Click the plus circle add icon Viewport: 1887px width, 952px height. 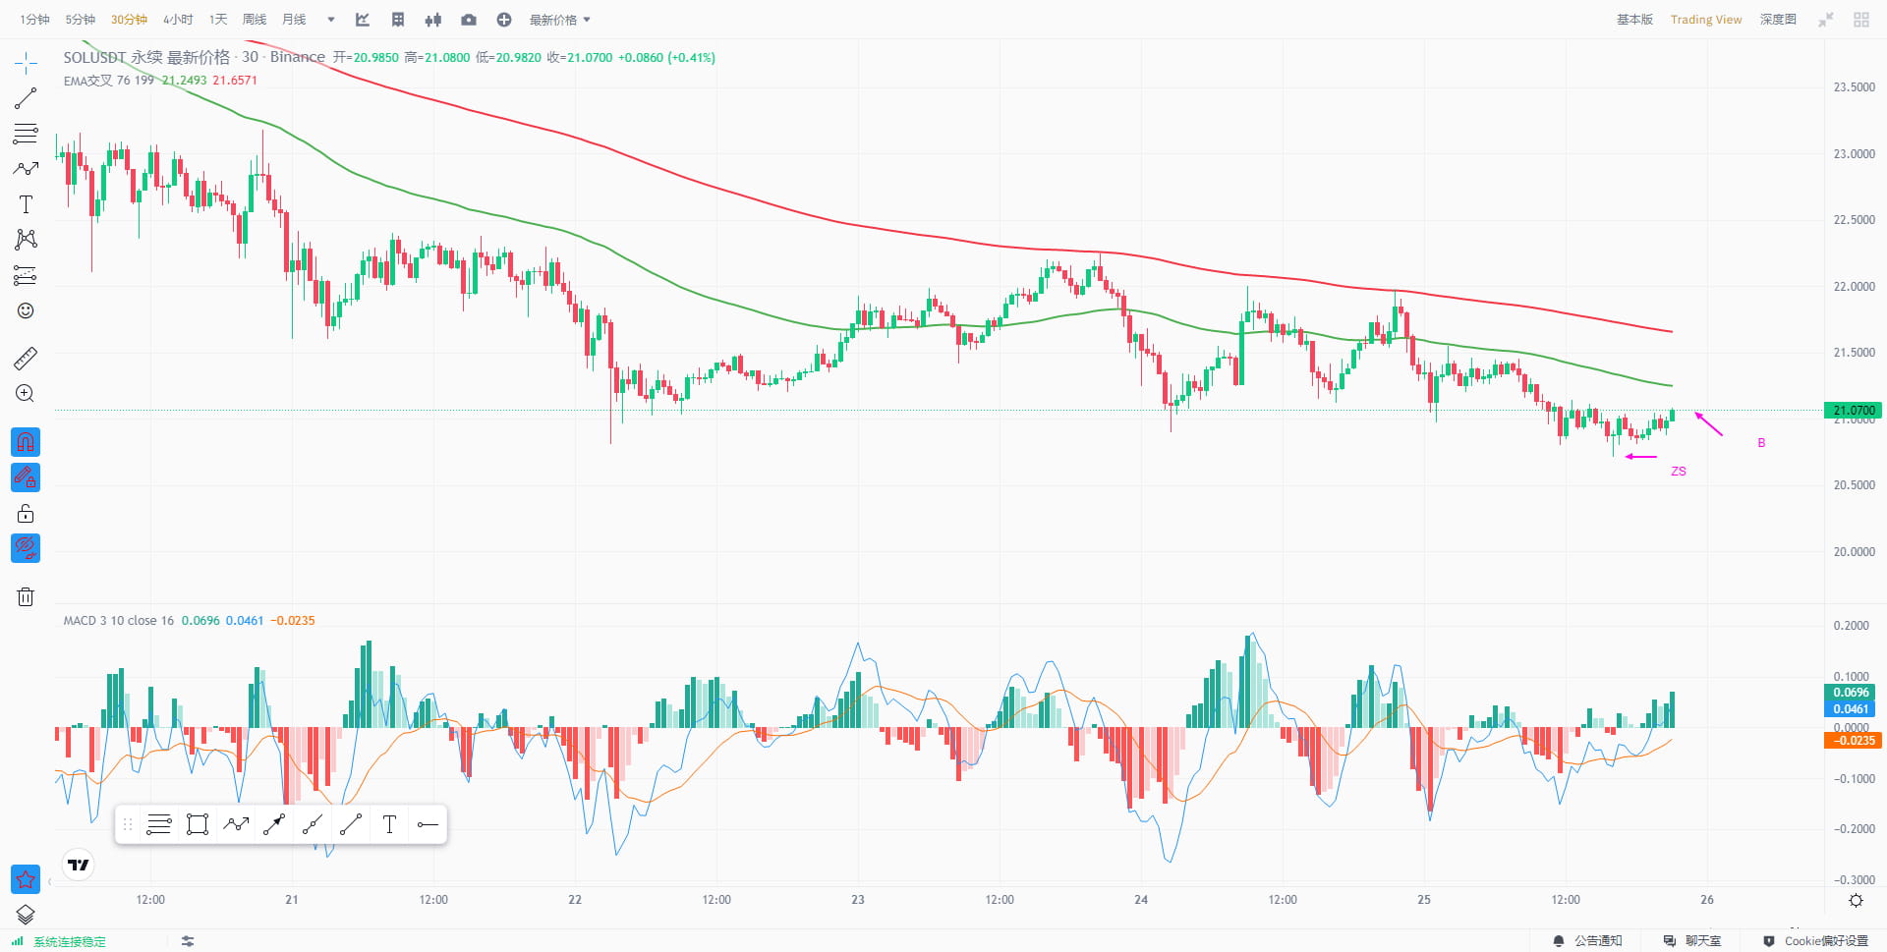point(504,20)
